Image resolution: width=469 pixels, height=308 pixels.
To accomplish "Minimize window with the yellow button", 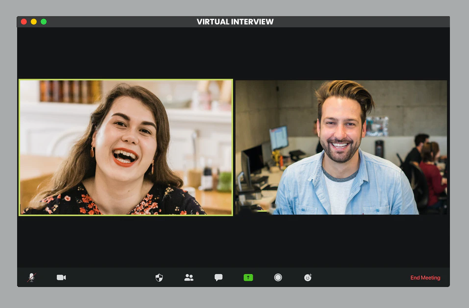I will tap(34, 22).
